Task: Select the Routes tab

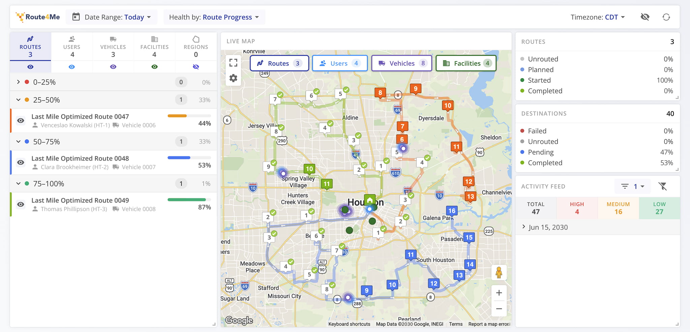Action: point(30,46)
